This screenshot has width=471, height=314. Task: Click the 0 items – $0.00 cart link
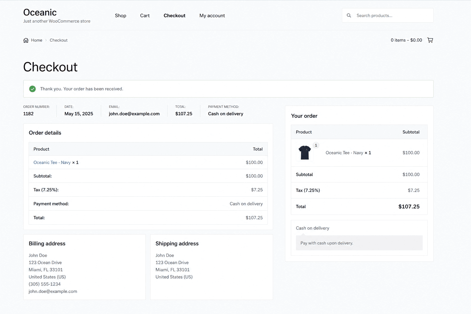[x=406, y=40]
